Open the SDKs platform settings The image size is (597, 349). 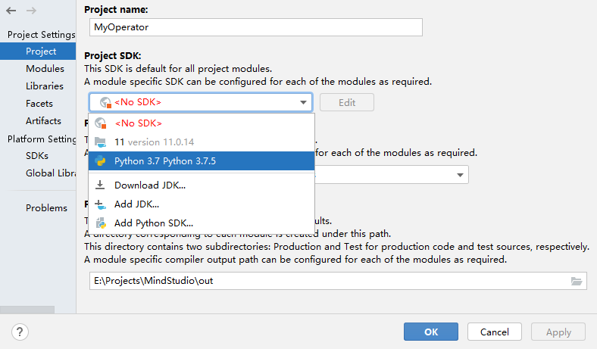coord(37,156)
